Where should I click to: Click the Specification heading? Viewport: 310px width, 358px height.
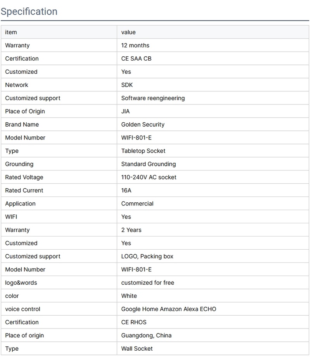29,11
